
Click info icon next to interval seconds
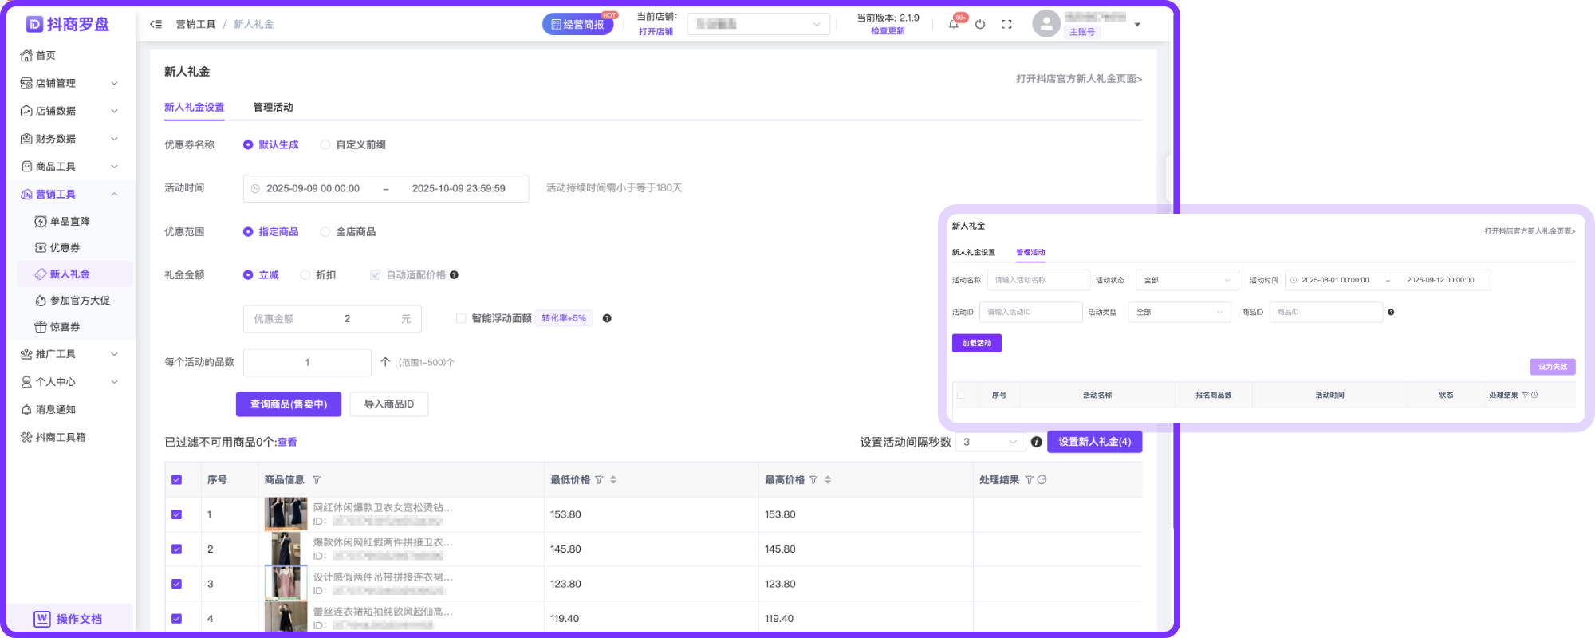[1036, 442]
